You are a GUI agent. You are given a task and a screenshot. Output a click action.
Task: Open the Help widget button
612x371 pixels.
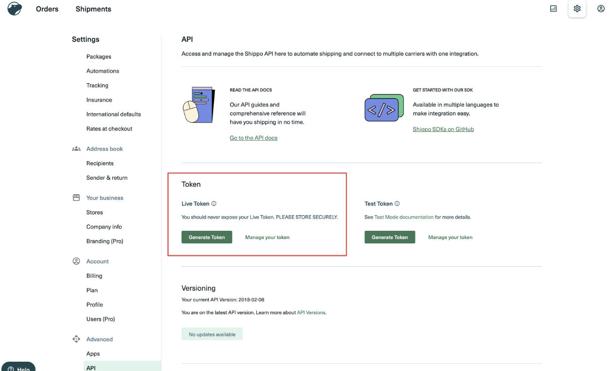tap(18, 367)
